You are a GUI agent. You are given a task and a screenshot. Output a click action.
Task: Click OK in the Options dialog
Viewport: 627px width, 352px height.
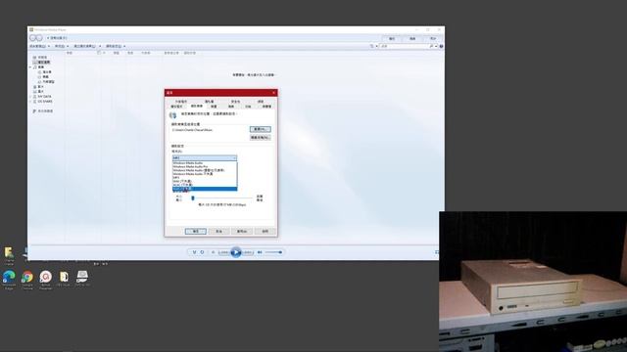point(196,232)
